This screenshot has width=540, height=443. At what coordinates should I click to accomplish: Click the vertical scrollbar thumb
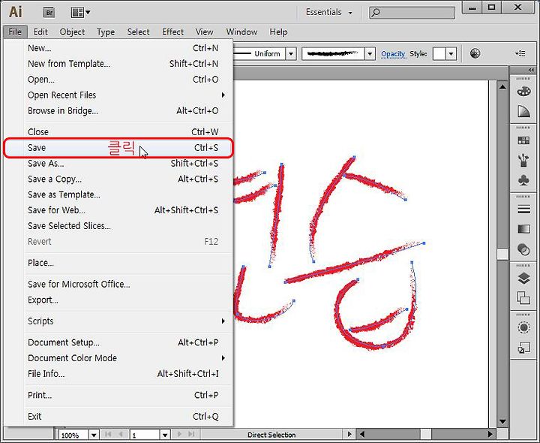pyautogui.click(x=502, y=254)
